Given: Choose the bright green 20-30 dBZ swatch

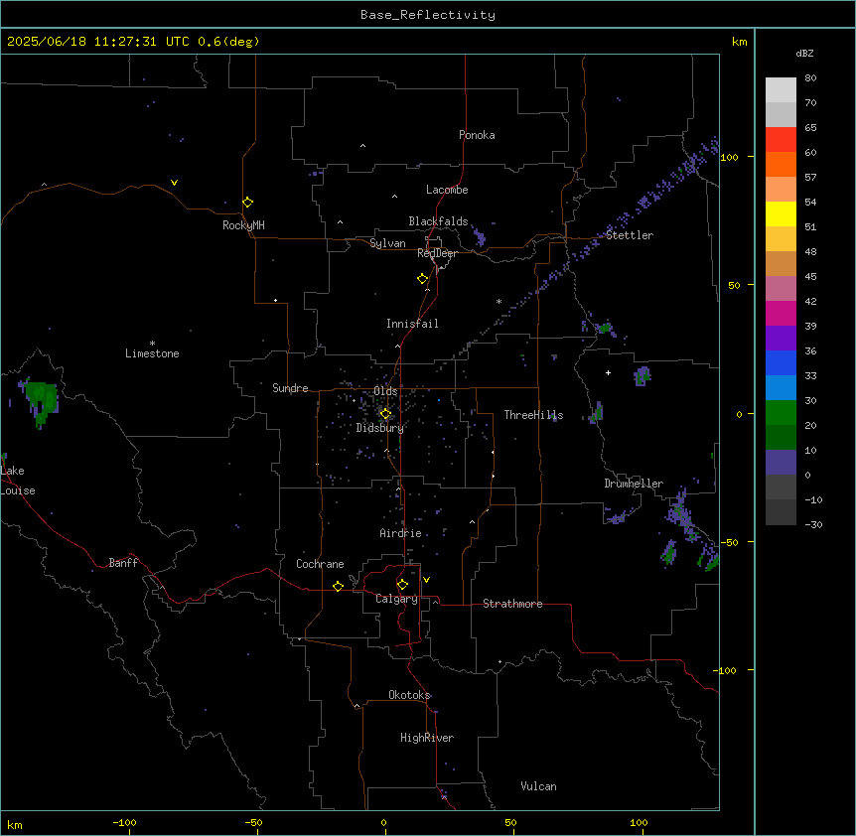Looking at the screenshot, I should point(781,413).
